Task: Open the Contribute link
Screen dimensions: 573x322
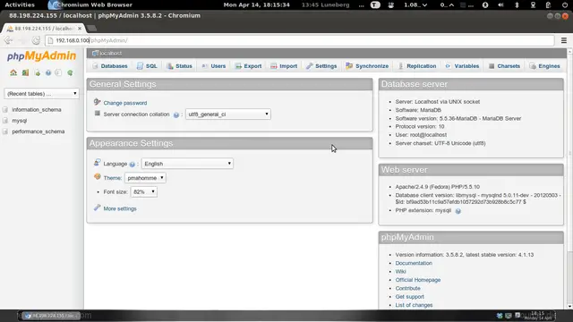Action: click(408, 288)
